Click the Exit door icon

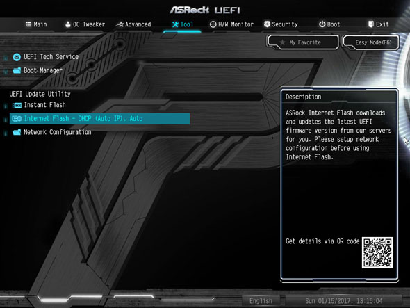pos(371,24)
